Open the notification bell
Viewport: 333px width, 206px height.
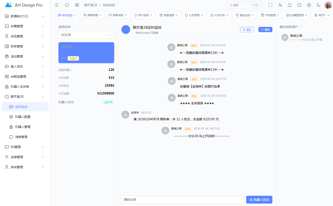pyautogui.click(x=290, y=5)
